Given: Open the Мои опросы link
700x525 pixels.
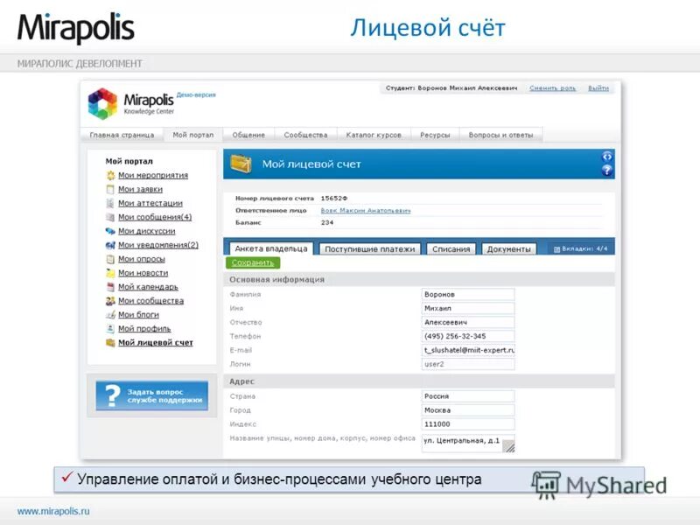Looking at the screenshot, I should pyautogui.click(x=142, y=259).
